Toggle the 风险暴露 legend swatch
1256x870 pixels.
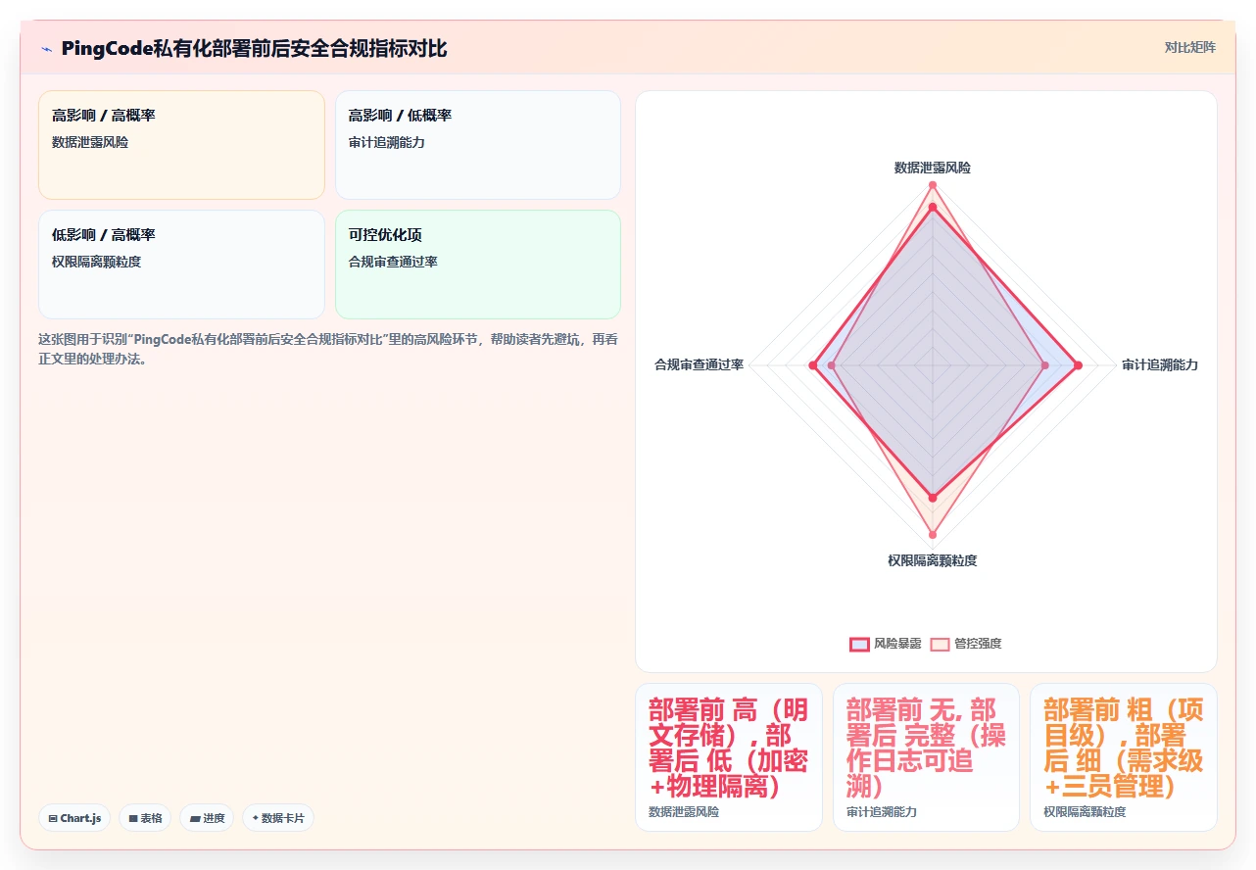click(859, 644)
